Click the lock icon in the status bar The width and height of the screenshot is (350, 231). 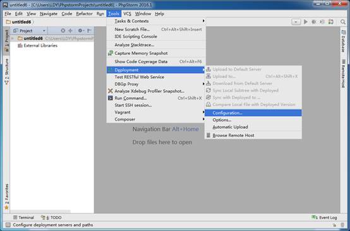(x=334, y=225)
